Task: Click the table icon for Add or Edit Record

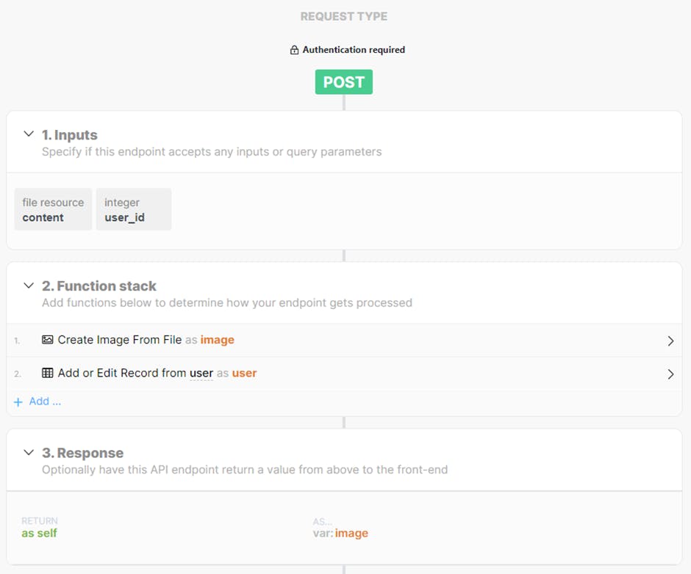Action: [48, 373]
